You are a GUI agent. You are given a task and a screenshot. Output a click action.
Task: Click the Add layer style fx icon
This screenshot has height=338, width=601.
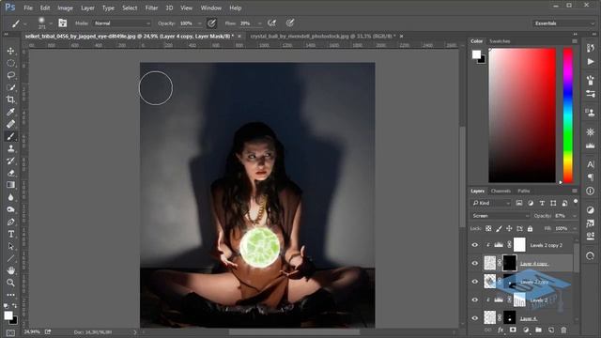pos(501,330)
